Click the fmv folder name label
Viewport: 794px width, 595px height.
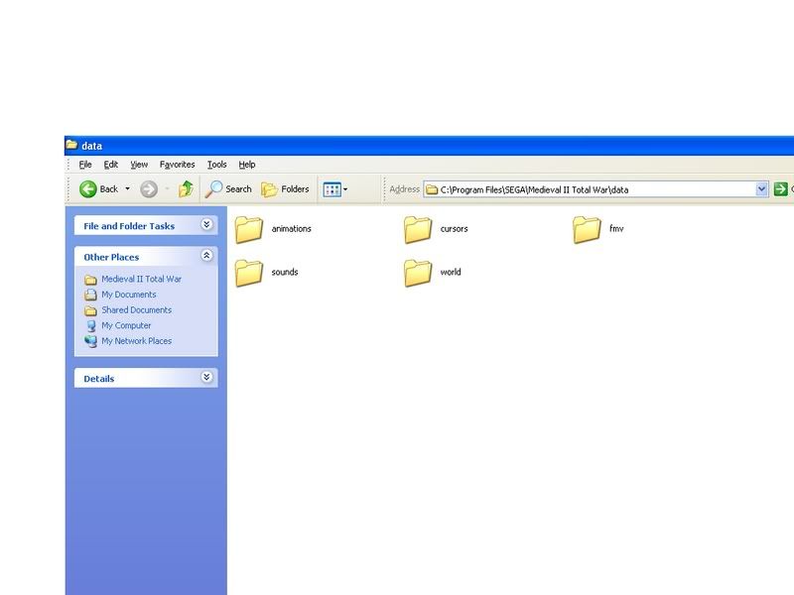click(x=616, y=229)
